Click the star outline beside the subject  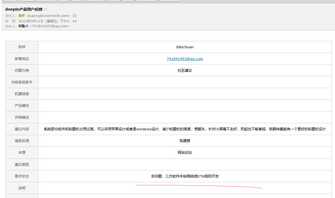click(45, 9)
